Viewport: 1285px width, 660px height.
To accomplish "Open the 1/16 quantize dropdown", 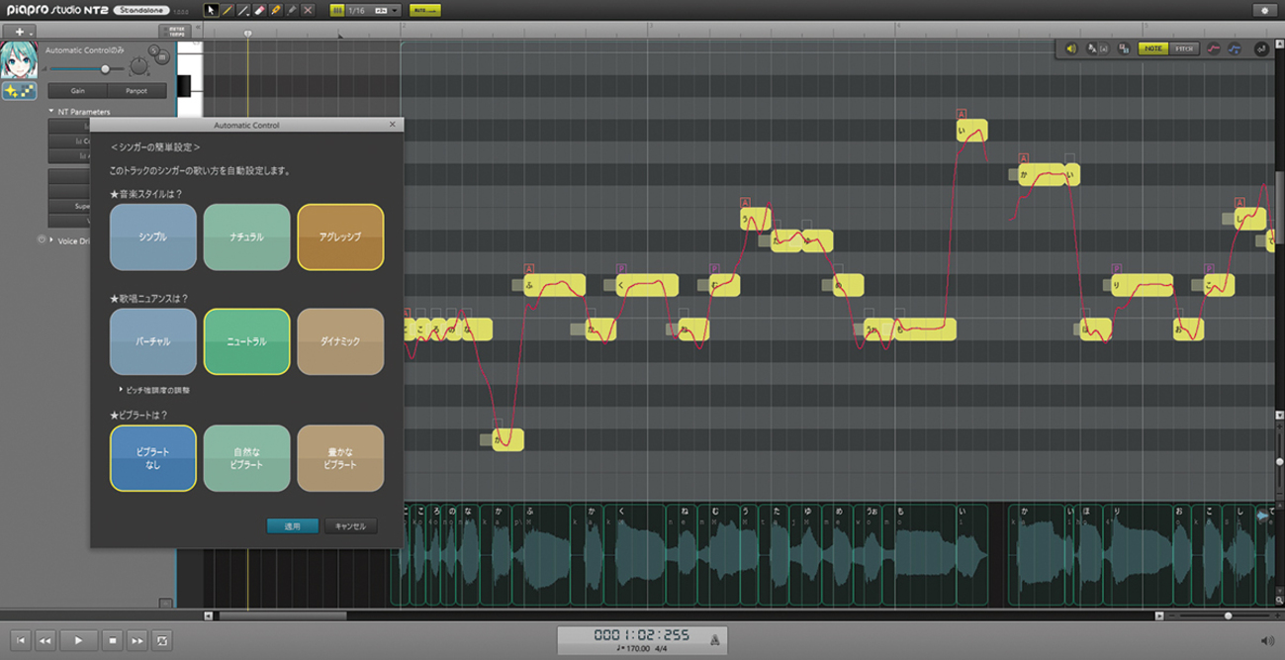I will click(395, 10).
